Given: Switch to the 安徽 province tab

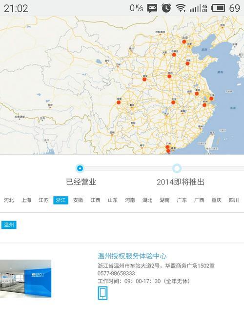Looking at the screenshot, I should [78, 200].
